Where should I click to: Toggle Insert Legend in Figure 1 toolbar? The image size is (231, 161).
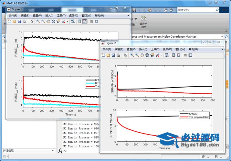[x=85, y=22]
